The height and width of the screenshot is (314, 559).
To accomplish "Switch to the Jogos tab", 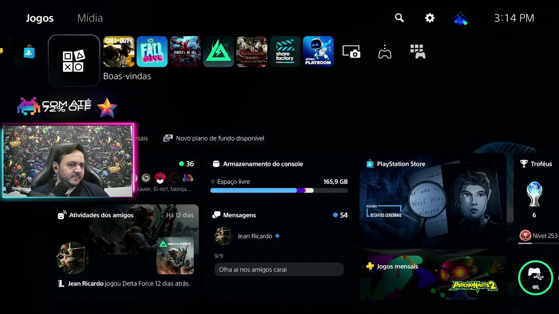I will [x=40, y=18].
